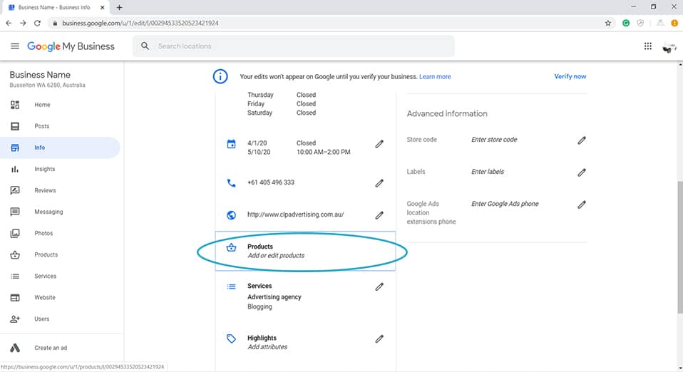Click the Search locations field
This screenshot has height=372, width=683.
[294, 46]
